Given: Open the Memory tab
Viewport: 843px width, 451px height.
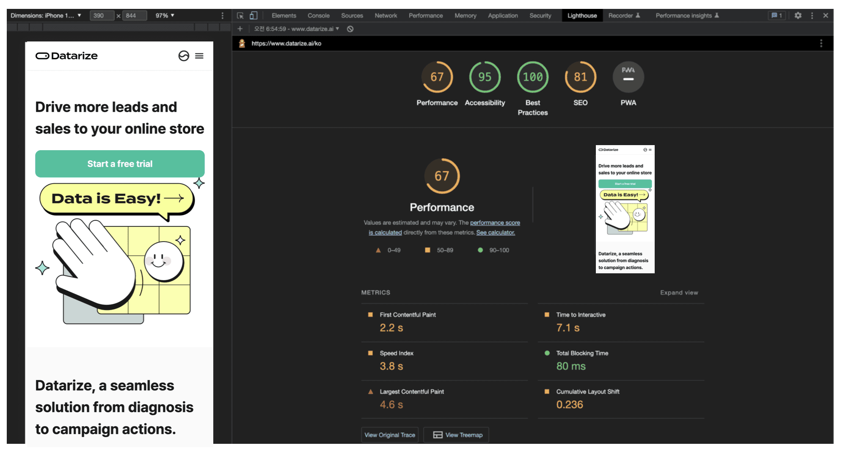Looking at the screenshot, I should [x=466, y=16].
